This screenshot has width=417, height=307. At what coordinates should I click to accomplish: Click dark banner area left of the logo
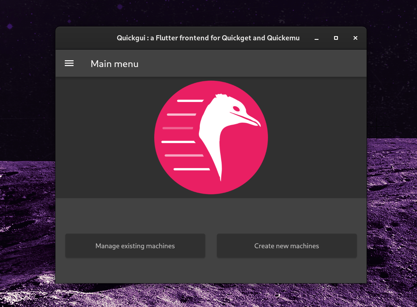pos(104,138)
